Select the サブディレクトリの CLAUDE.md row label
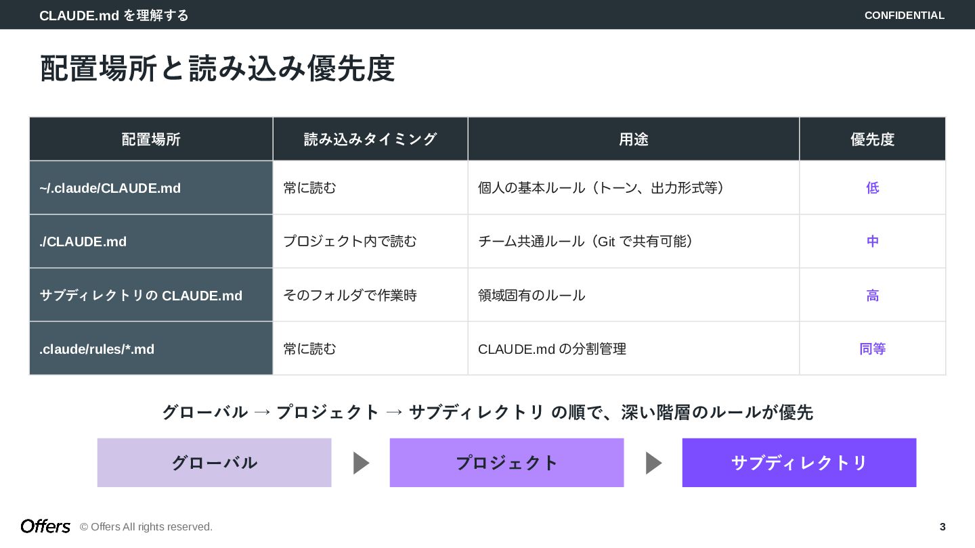This screenshot has width=975, height=548. (x=141, y=296)
